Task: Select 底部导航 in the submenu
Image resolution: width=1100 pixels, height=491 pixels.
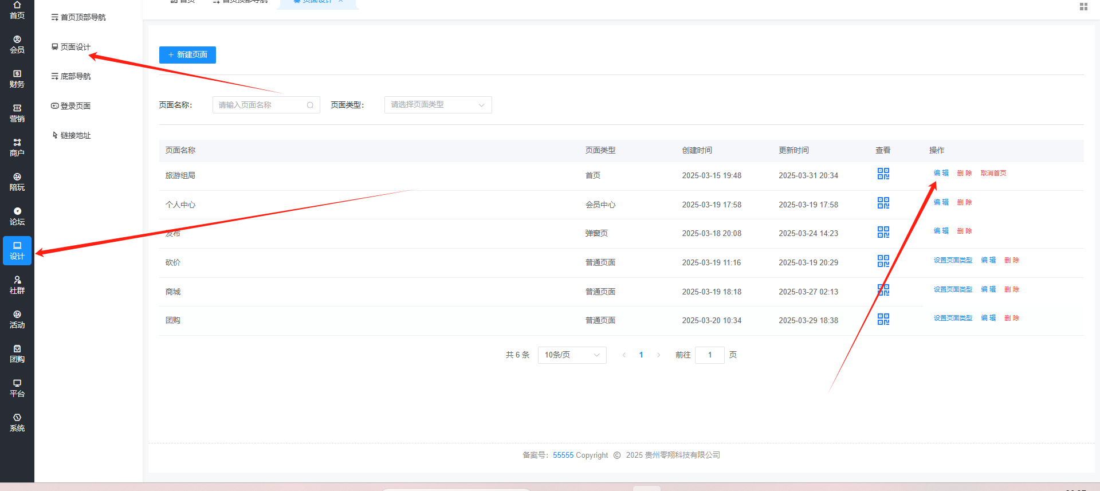Action: coord(75,76)
